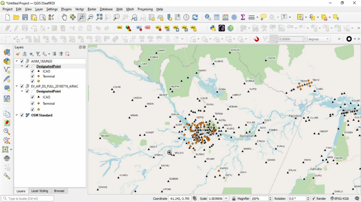Screen dimensions: 361x202
Task: Toggle OSM Standard layer visibility
Action: (22, 115)
